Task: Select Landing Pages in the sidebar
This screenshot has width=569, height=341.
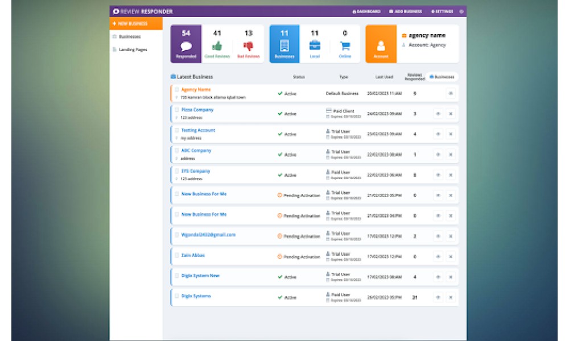Action: (x=130, y=49)
